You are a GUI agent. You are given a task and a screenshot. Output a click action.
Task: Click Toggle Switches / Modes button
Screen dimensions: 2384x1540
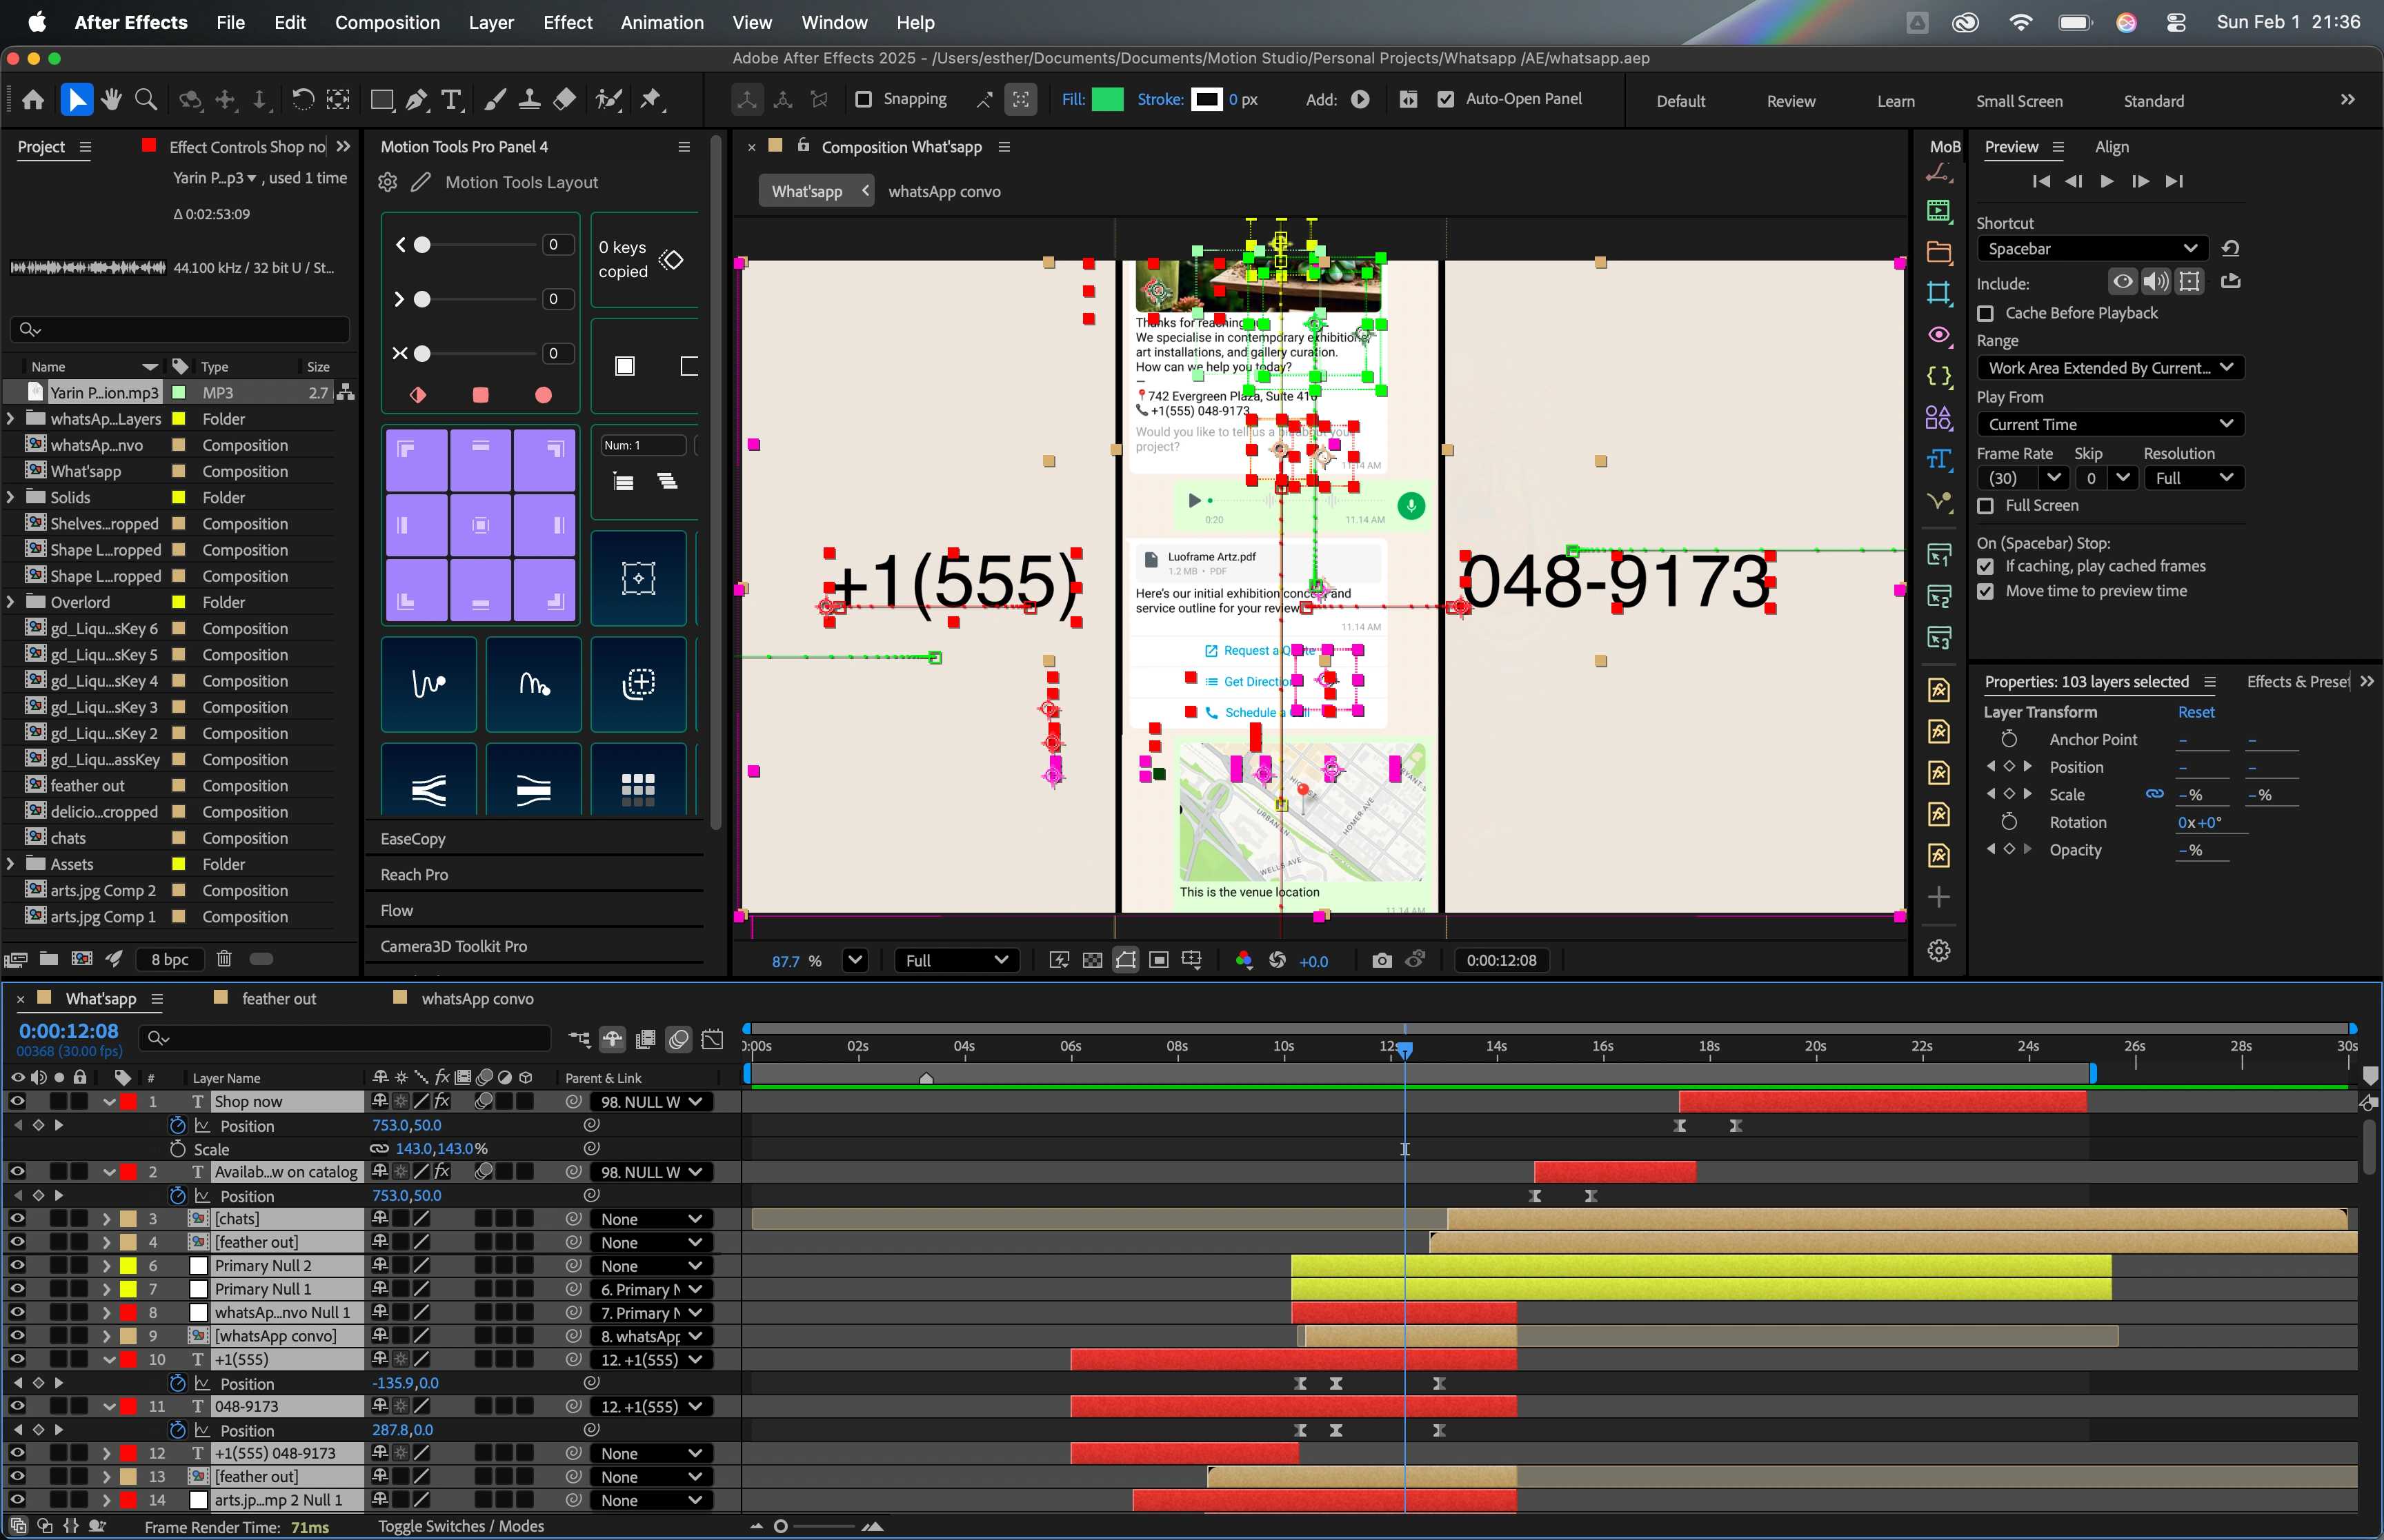point(460,1526)
